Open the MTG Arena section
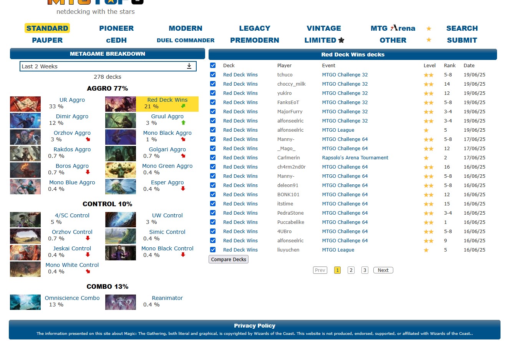 (393, 28)
